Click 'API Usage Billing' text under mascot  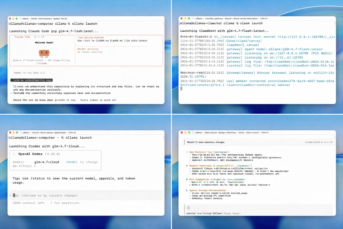59,60
